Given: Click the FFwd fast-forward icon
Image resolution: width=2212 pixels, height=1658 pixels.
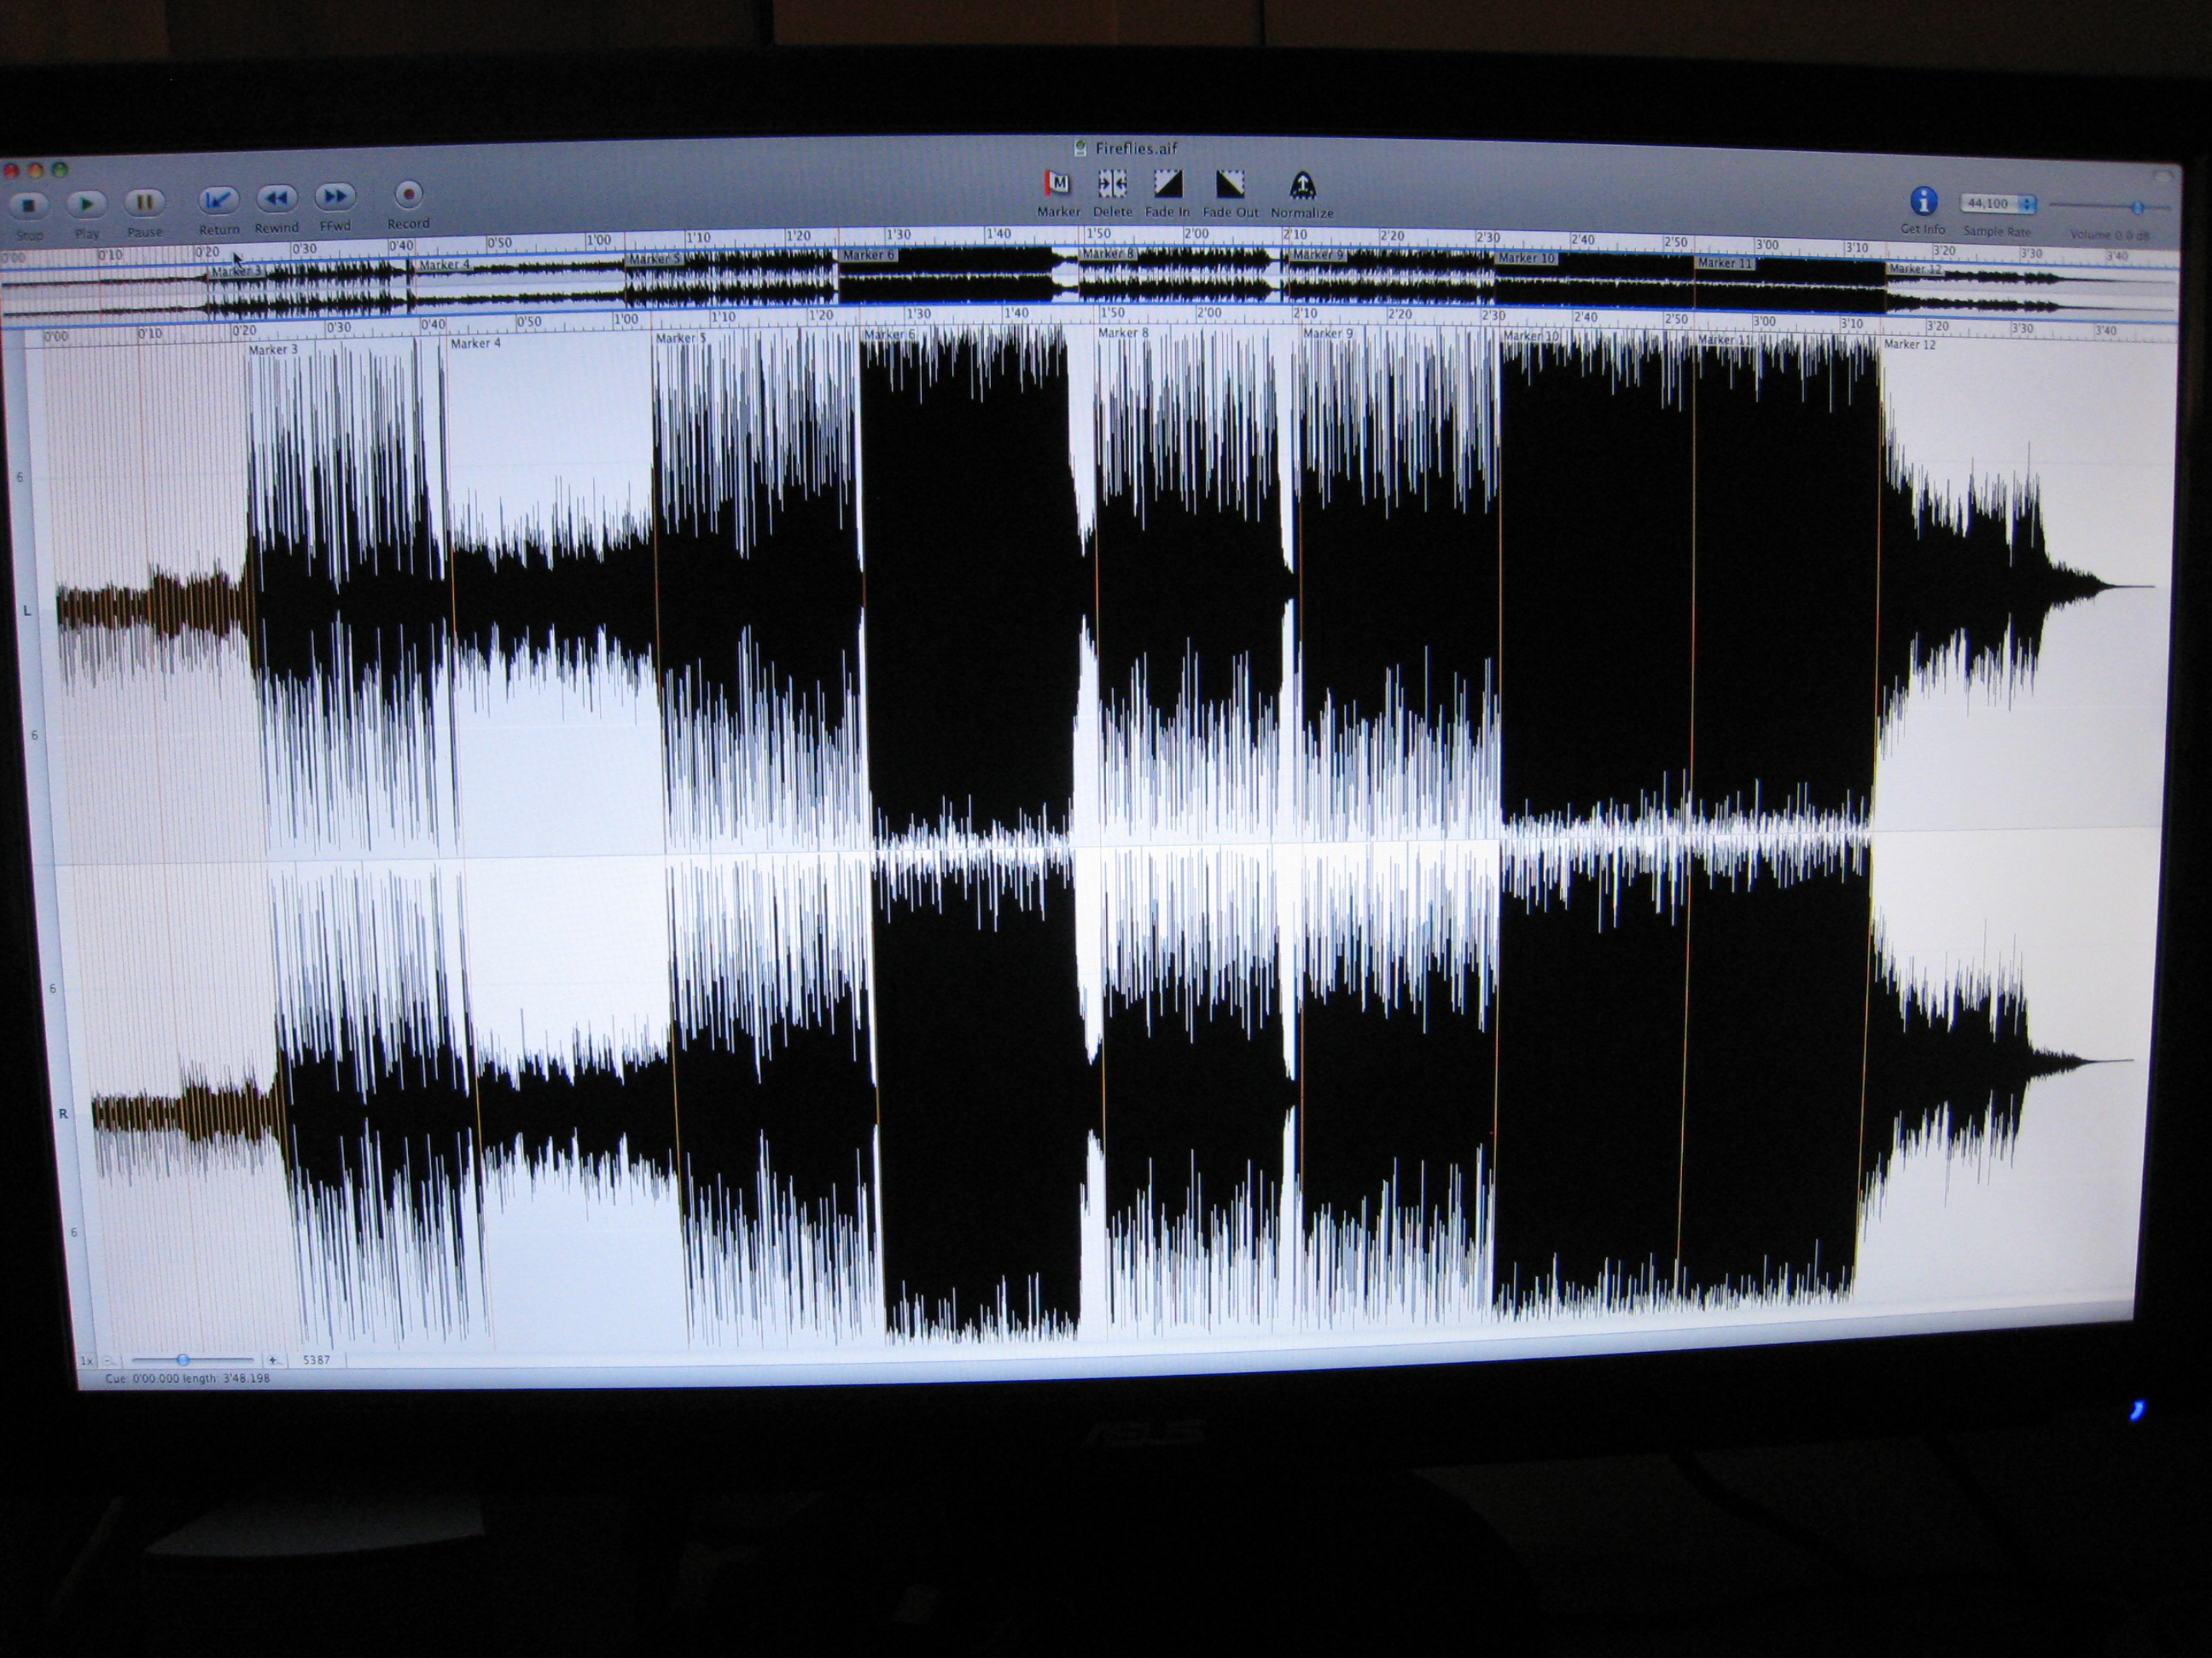Looking at the screenshot, I should tap(335, 197).
